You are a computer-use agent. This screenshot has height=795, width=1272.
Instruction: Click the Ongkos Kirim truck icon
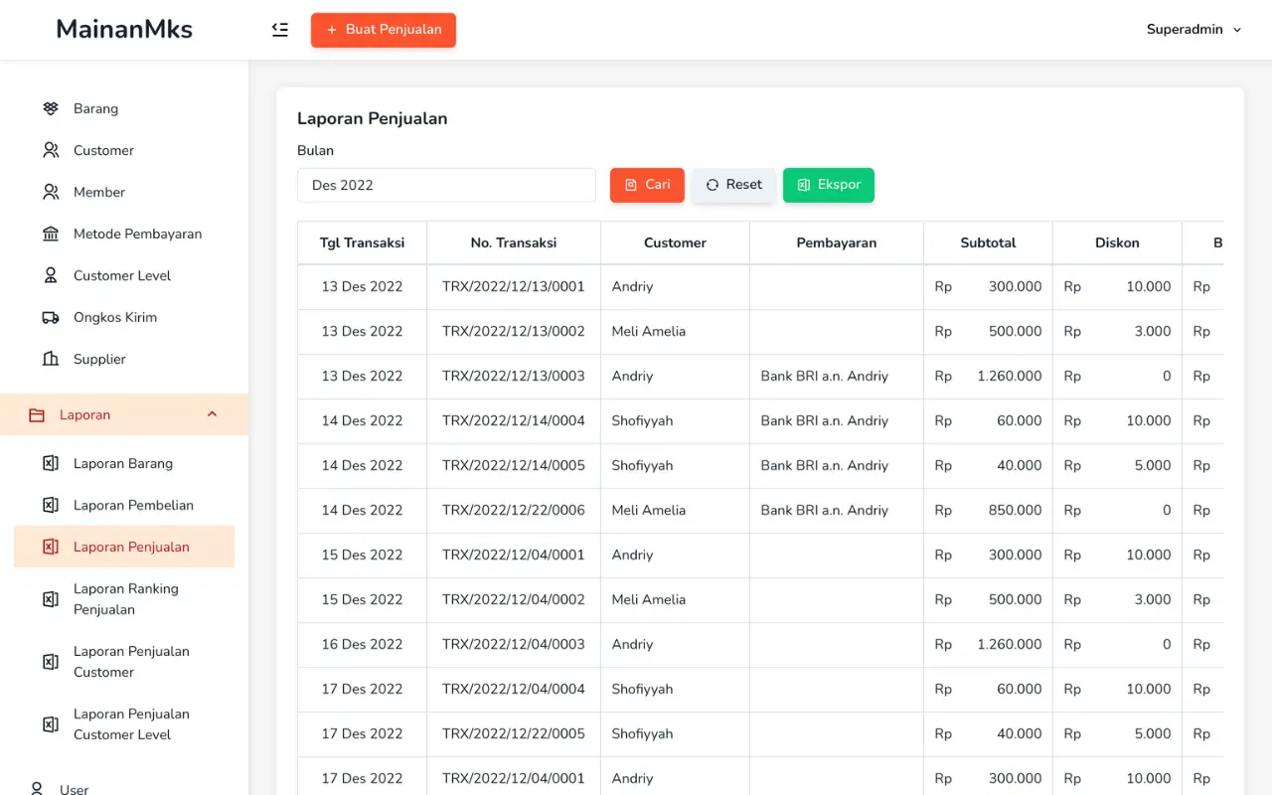click(x=51, y=317)
